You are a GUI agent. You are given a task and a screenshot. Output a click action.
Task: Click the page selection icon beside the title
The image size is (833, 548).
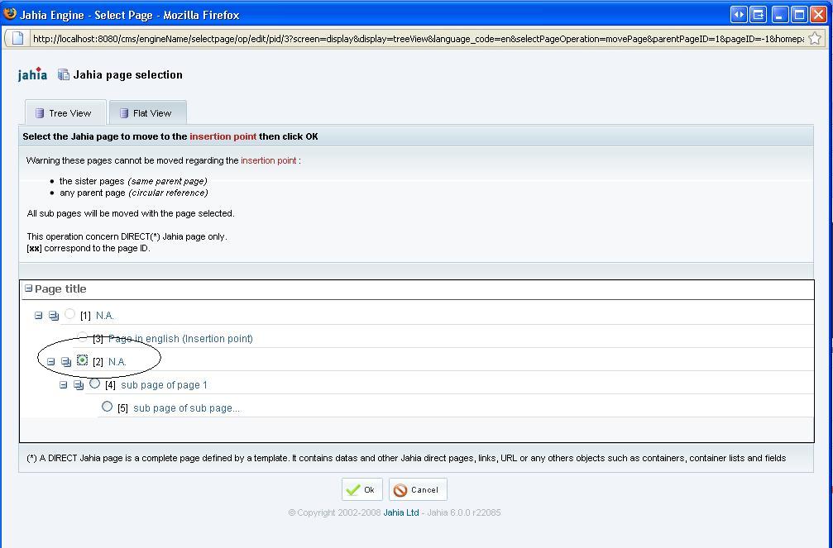[63, 74]
